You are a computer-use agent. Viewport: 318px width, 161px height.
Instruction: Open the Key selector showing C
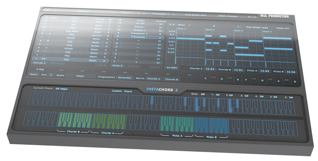(51, 75)
